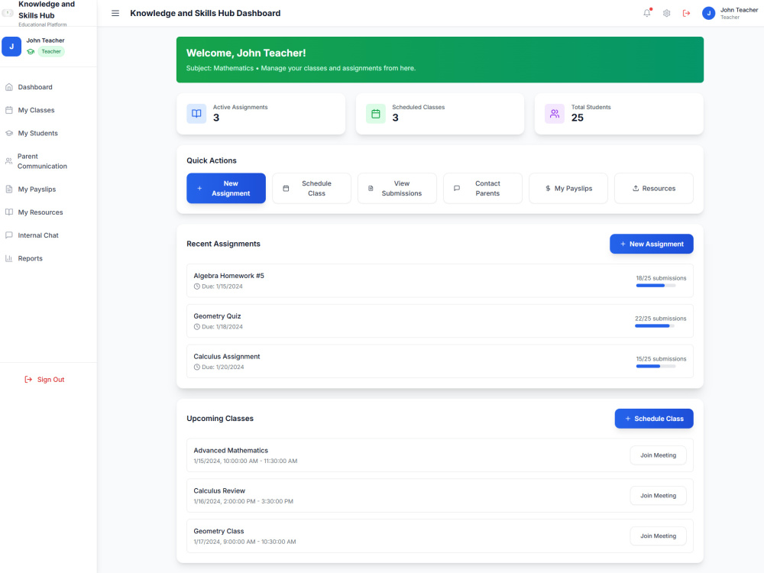Viewport: 764px width, 573px height.
Task: Join Meeting for Geometry Class
Action: (659, 536)
